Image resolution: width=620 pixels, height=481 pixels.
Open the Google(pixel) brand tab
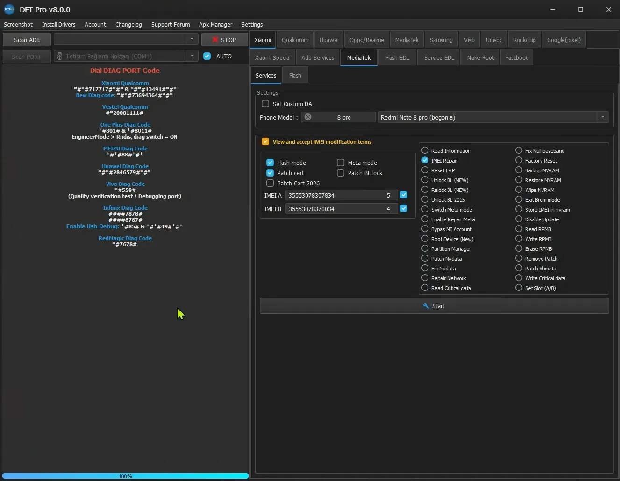pos(564,40)
